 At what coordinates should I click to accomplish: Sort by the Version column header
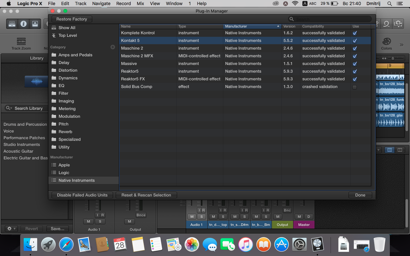[291, 26]
